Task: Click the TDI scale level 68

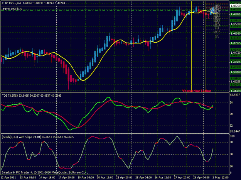Action: [231, 102]
